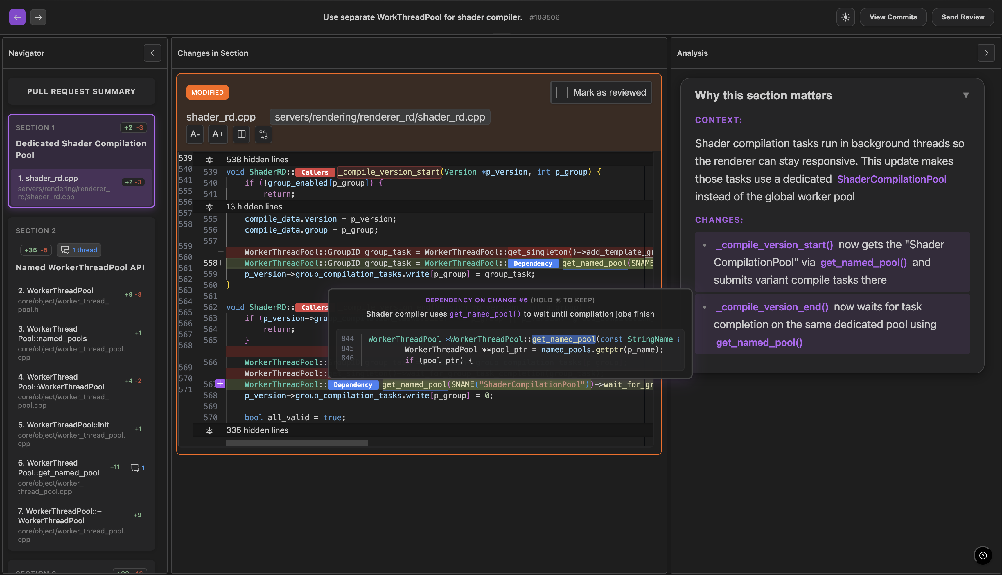The image size is (1002, 575).
Task: Collapse 'Why this section matters' triangle
Action: coord(966,95)
